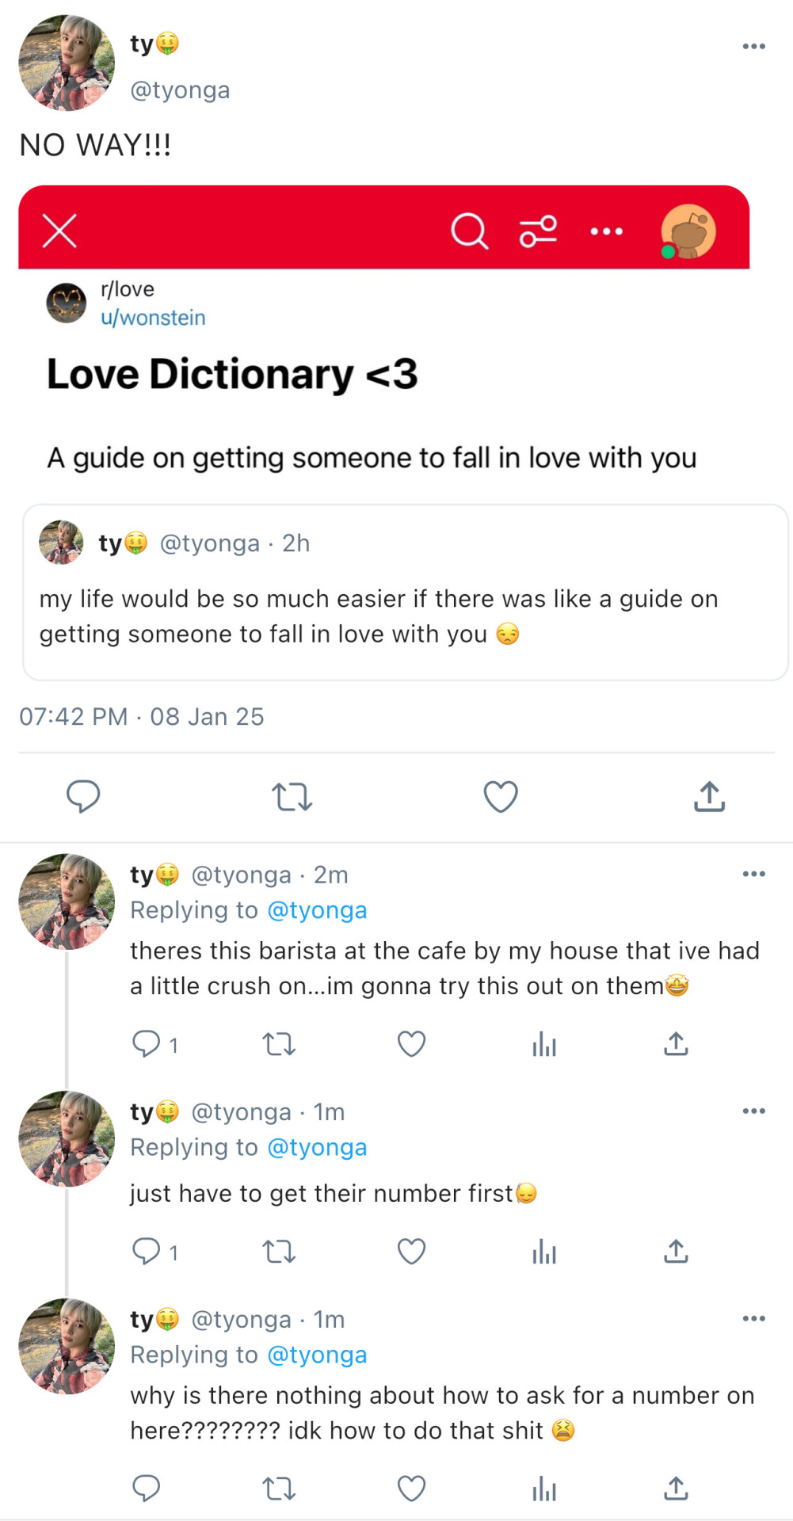The width and height of the screenshot is (793, 1521).
Task: Share the 'ask for a number' reply
Action: click(x=676, y=1489)
